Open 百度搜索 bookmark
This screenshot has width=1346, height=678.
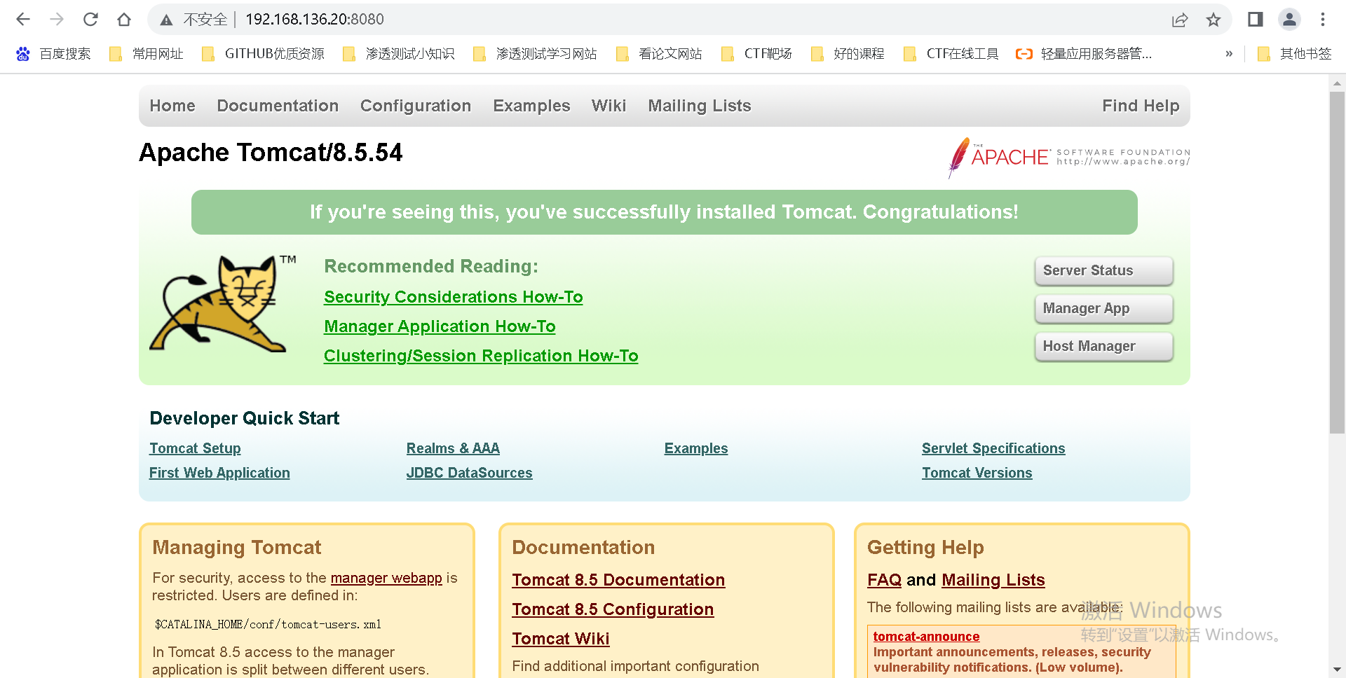53,54
